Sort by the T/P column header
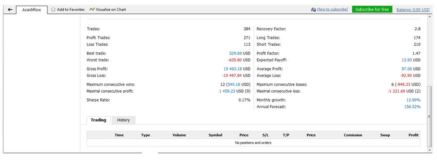The image size is (437, 161). (x=286, y=135)
